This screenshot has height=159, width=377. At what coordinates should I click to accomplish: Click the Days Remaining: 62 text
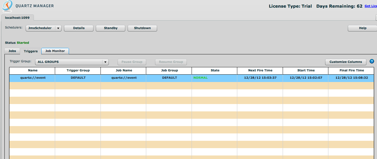pyautogui.click(x=339, y=6)
